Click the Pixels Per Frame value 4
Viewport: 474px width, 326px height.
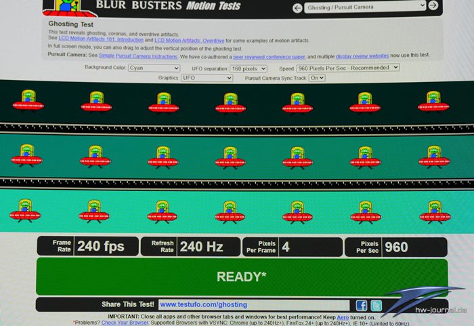coord(286,247)
